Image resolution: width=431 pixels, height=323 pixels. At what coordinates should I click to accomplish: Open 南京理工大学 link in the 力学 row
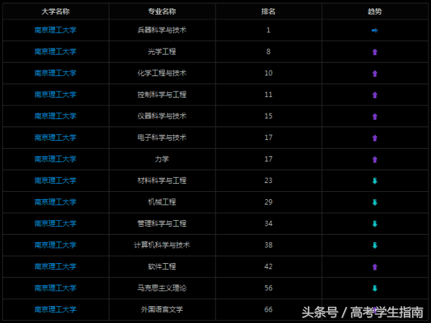point(55,159)
